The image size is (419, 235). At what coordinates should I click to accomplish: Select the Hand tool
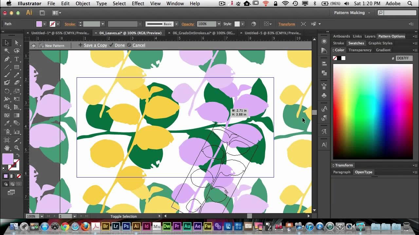(x=7, y=148)
